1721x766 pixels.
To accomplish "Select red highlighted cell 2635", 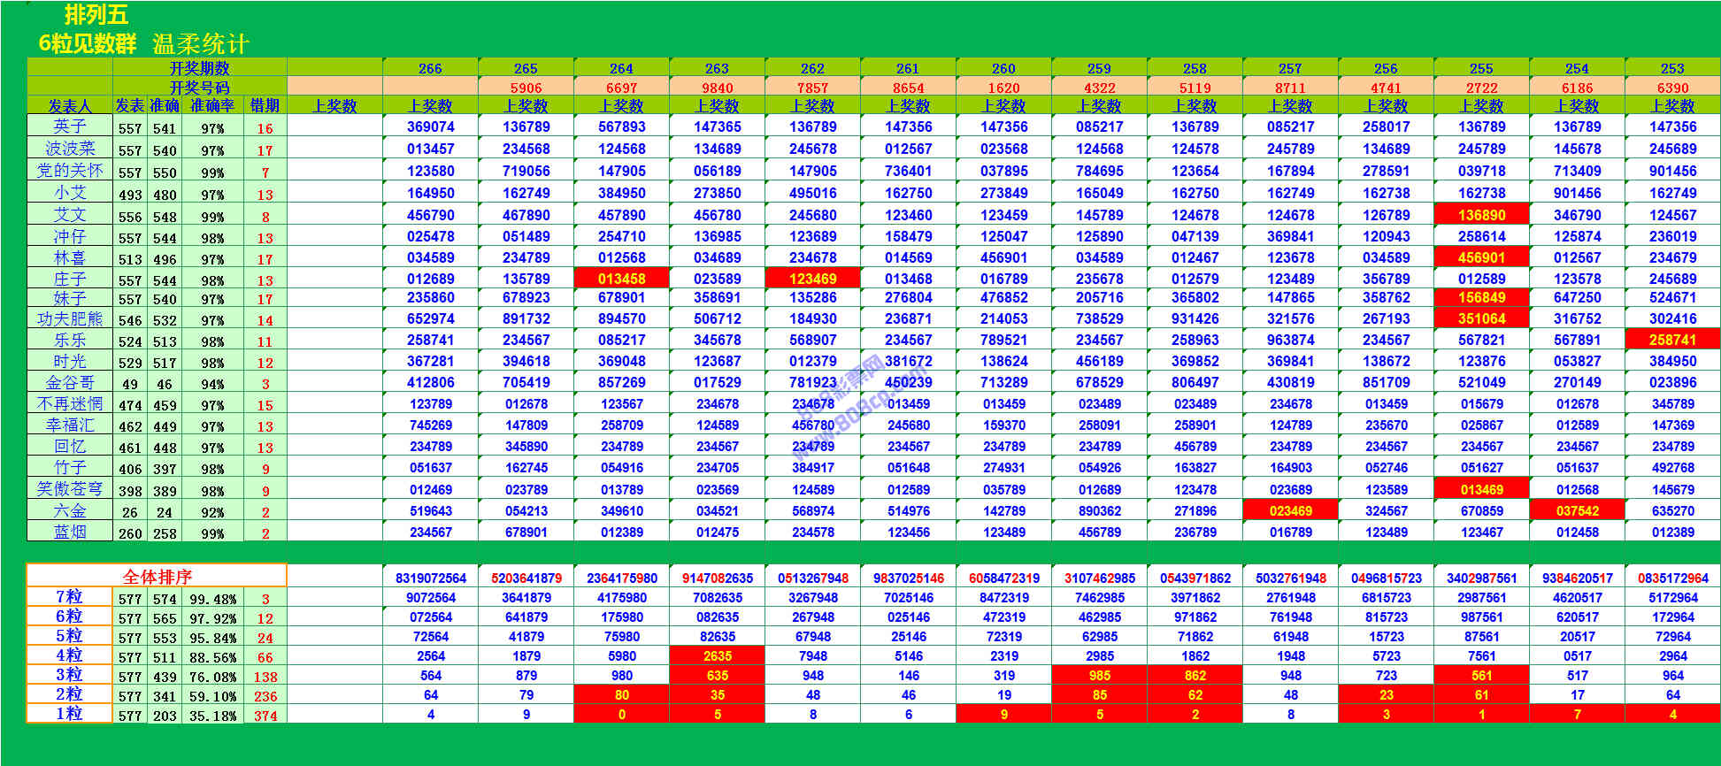I will [x=717, y=655].
